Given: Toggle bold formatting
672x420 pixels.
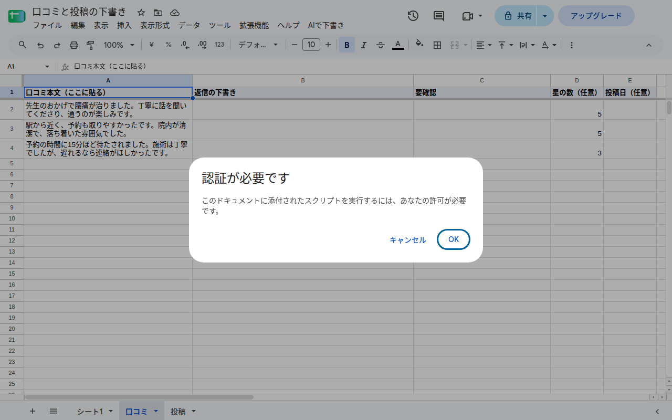Looking at the screenshot, I should coord(347,45).
